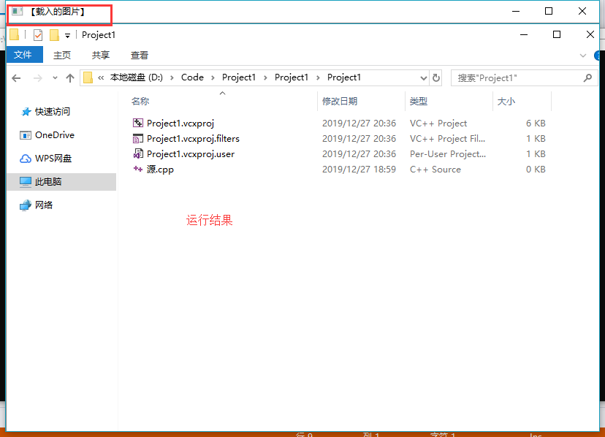
Task: Sort by the 名称 column header
Action: tap(140, 101)
